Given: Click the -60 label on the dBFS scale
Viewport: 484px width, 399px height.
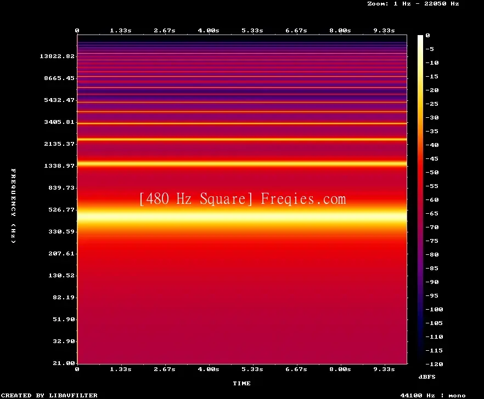Looking at the screenshot, I should click(x=432, y=200).
